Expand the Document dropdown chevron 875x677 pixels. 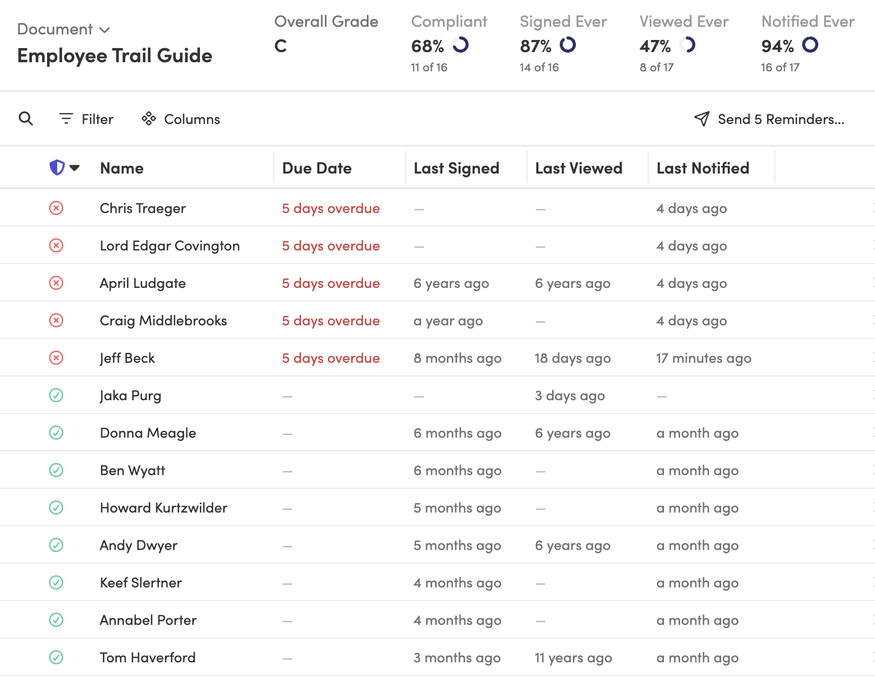[105, 30]
